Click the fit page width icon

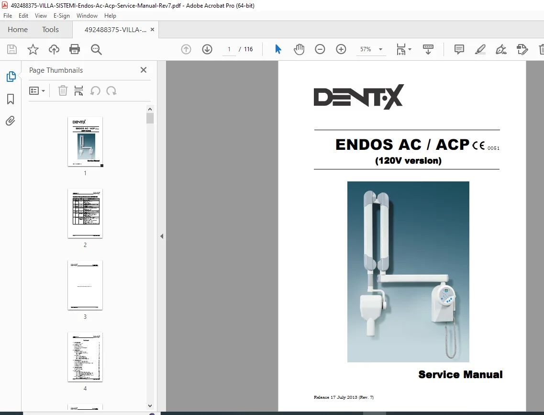click(401, 49)
